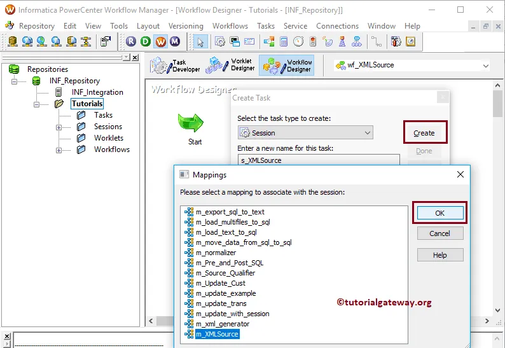Screen dimensions: 505x348
Task: Click Cancel in the Mappings dialog
Action: coord(440,233)
